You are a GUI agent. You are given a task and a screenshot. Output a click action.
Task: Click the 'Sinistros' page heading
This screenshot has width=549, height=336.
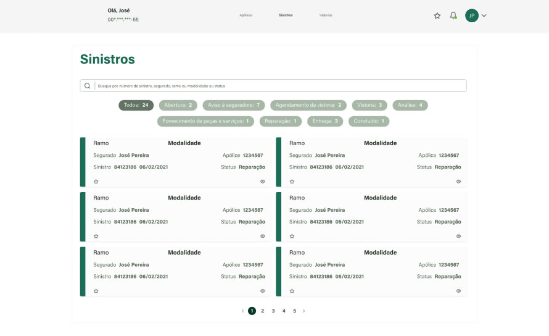pos(107,59)
